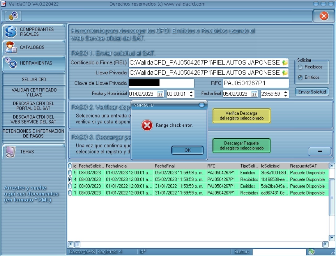The image size is (336, 256).
Task: Click the red error icon in dialog
Action: (147, 125)
